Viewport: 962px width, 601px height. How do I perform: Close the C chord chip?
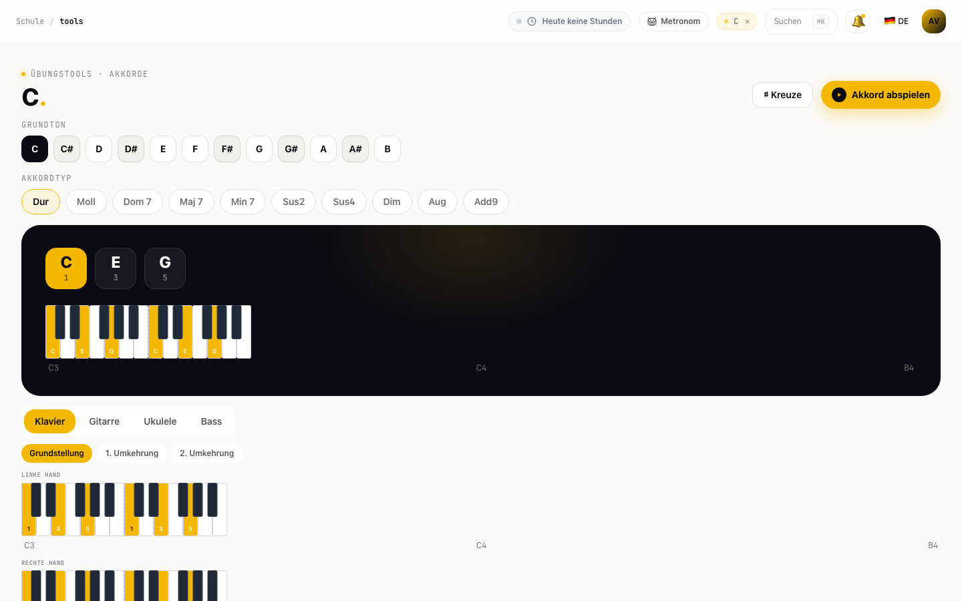click(x=748, y=21)
